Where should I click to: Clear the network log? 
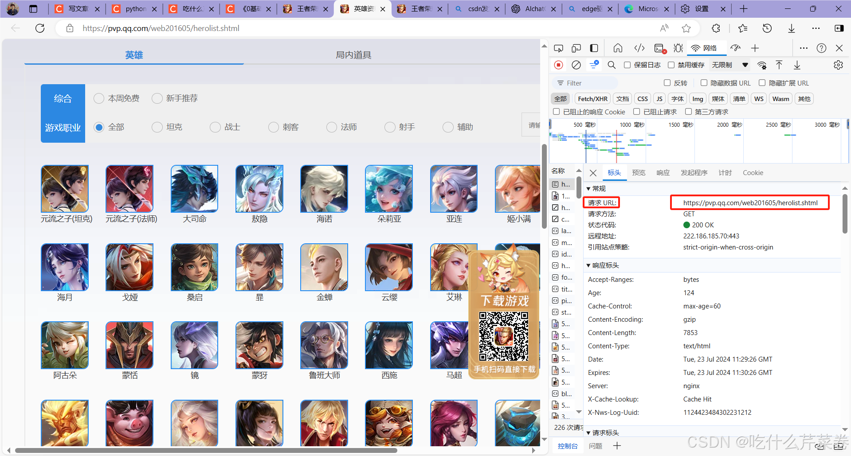(x=576, y=65)
